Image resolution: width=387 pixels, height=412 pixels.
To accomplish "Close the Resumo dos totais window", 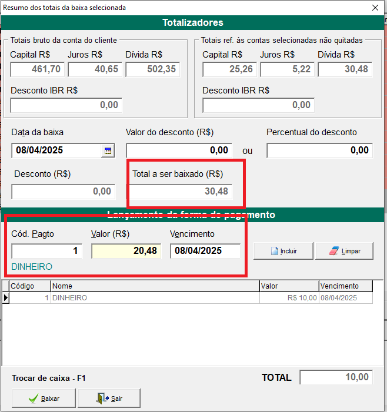I will [375, 8].
